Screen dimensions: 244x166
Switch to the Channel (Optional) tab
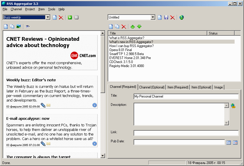(x=152, y=87)
